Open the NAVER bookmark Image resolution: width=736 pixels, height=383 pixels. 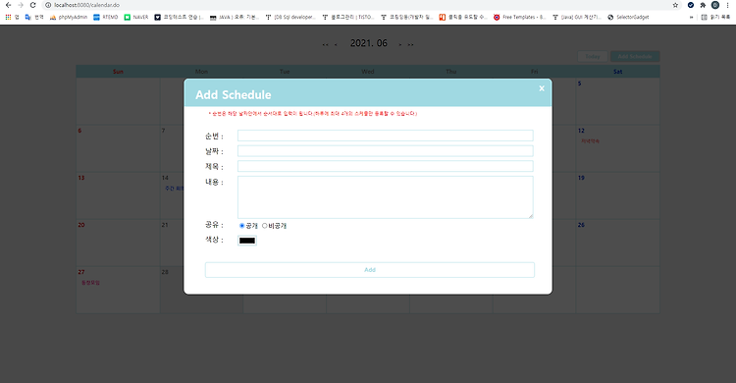click(136, 17)
